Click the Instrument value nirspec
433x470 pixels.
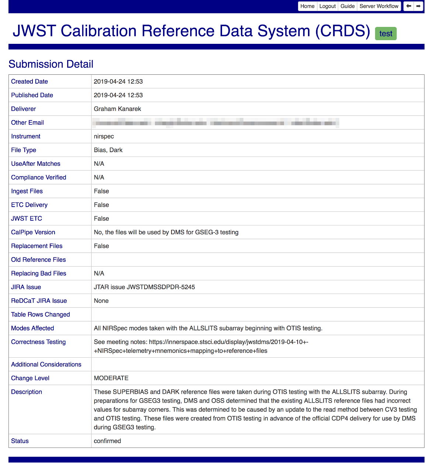[x=104, y=136]
